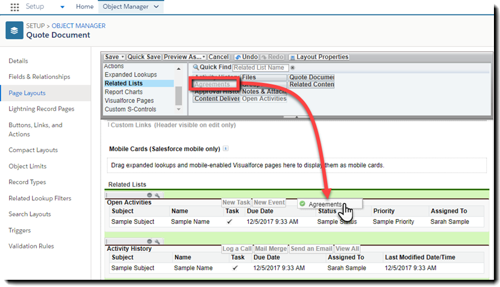Click the Quick Find magnifier icon
This screenshot has width=500, height=287.
[x=196, y=67]
